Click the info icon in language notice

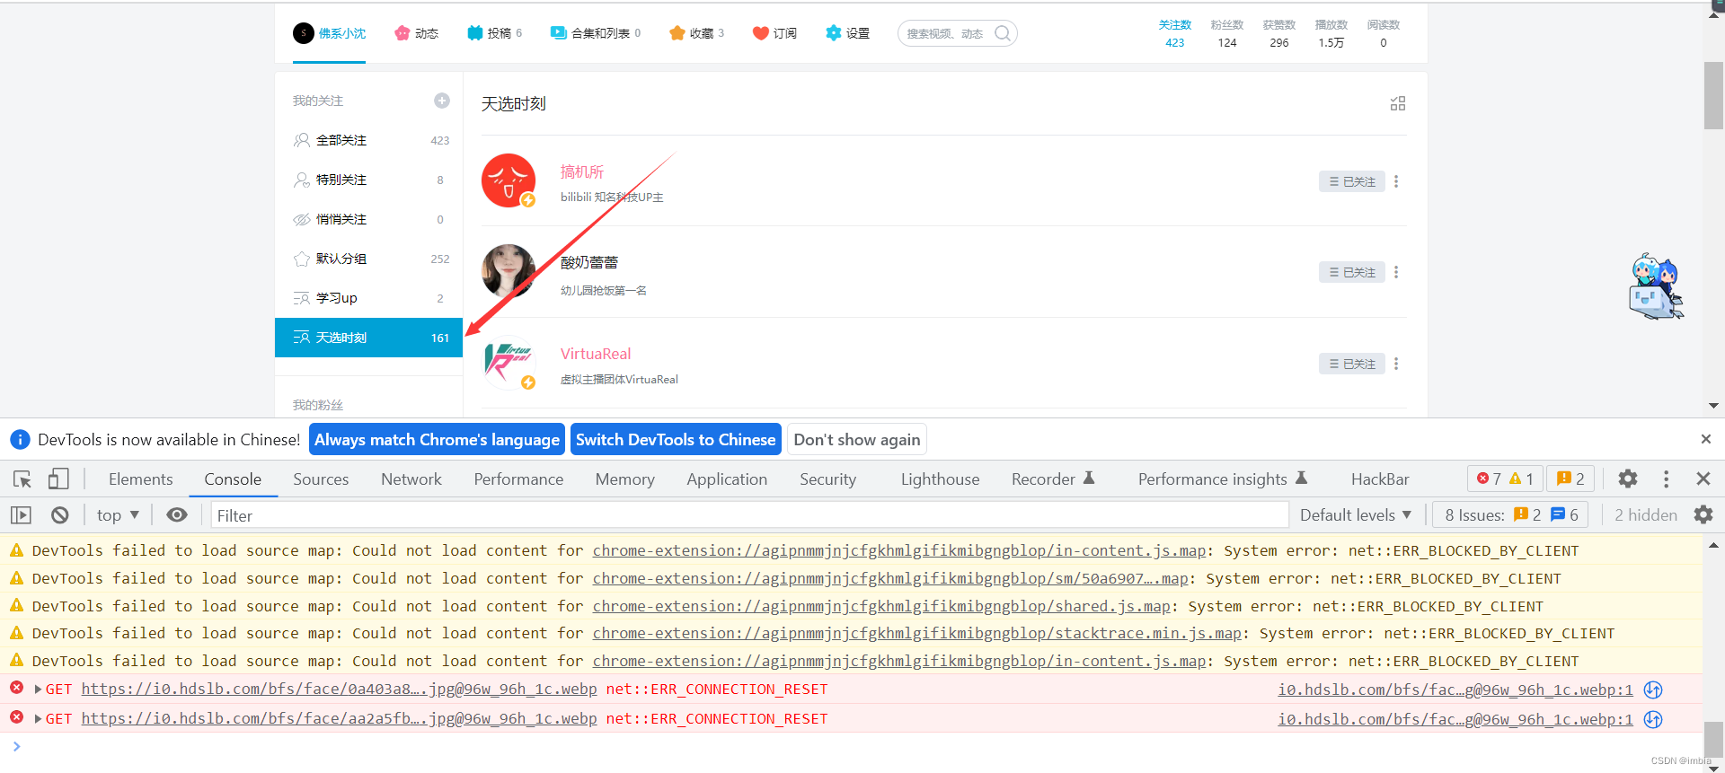click(20, 440)
